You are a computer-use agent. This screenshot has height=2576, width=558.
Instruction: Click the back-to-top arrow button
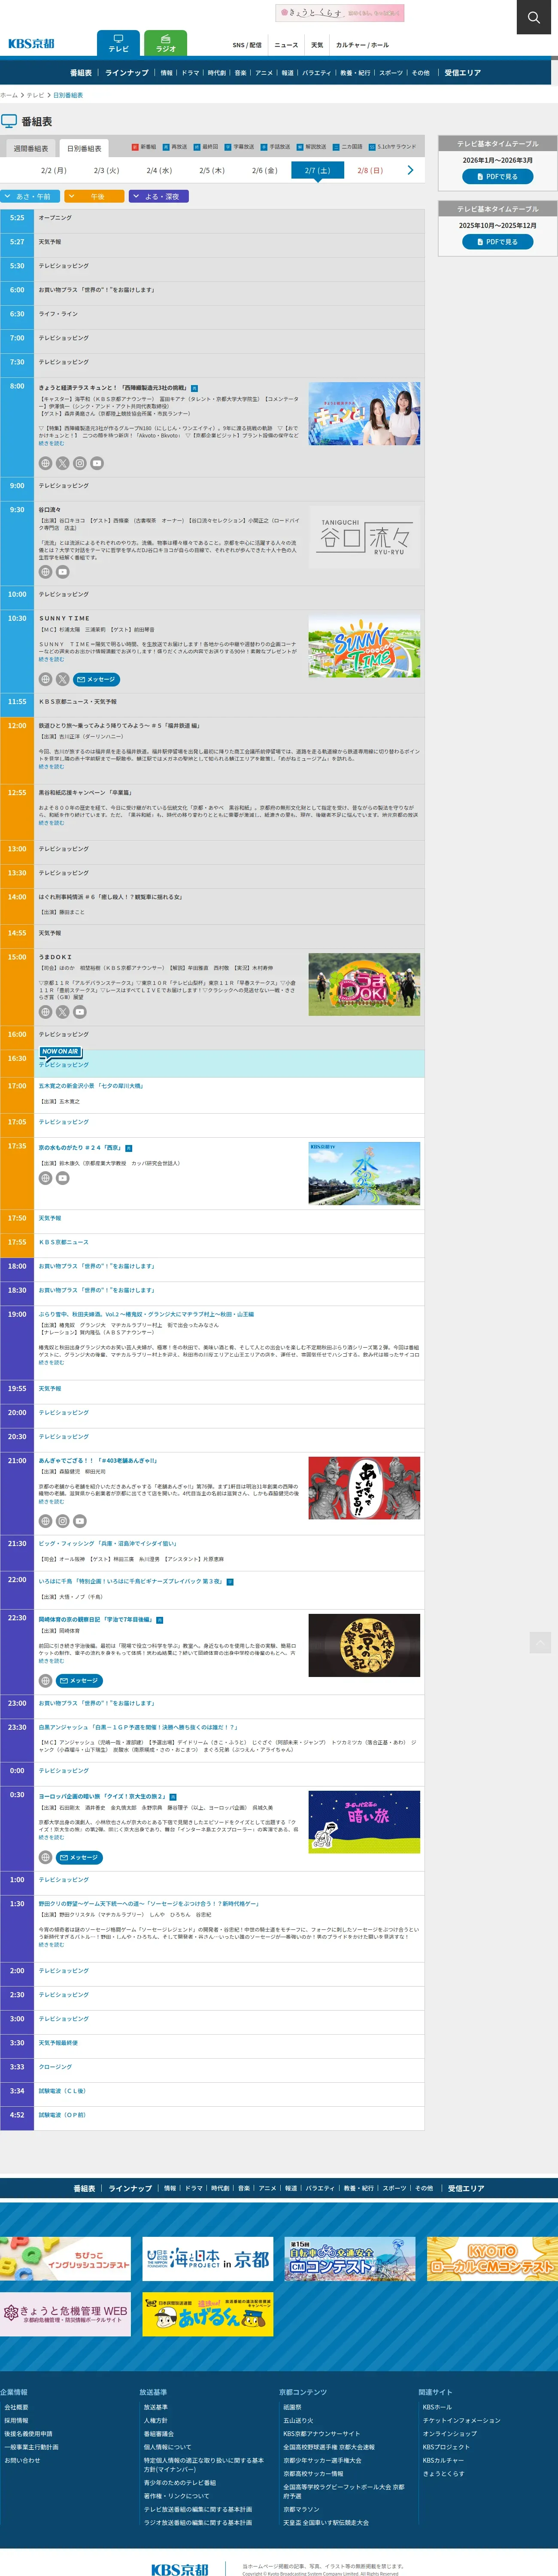[x=540, y=1642]
